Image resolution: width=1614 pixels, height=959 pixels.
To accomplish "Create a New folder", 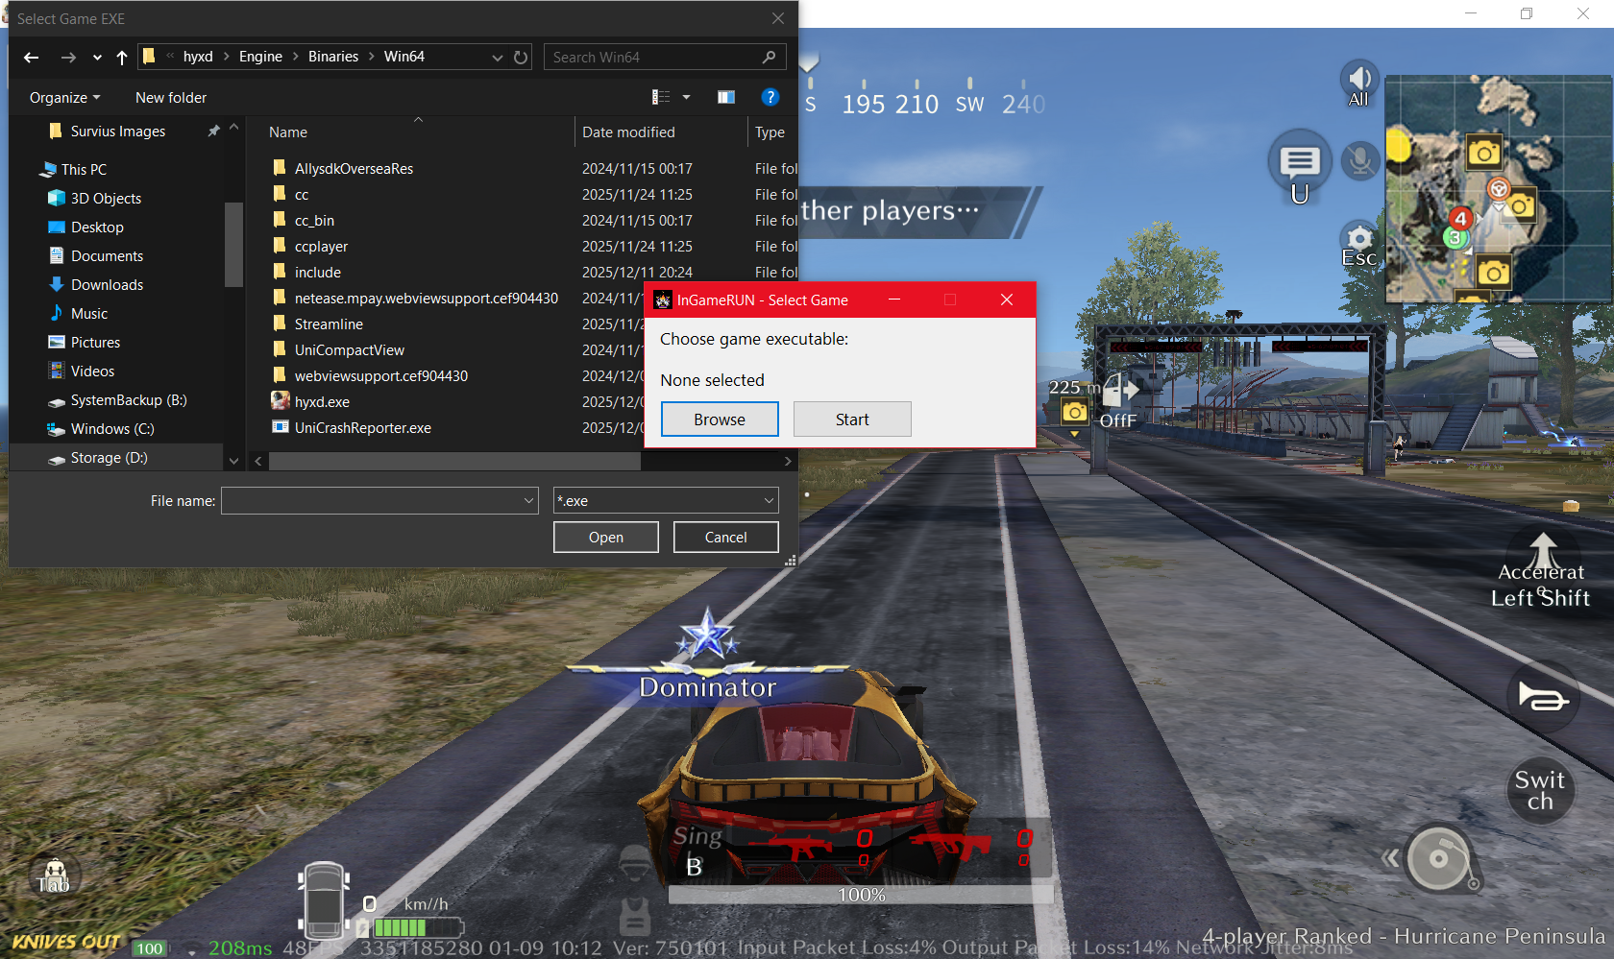I will pyautogui.click(x=171, y=98).
